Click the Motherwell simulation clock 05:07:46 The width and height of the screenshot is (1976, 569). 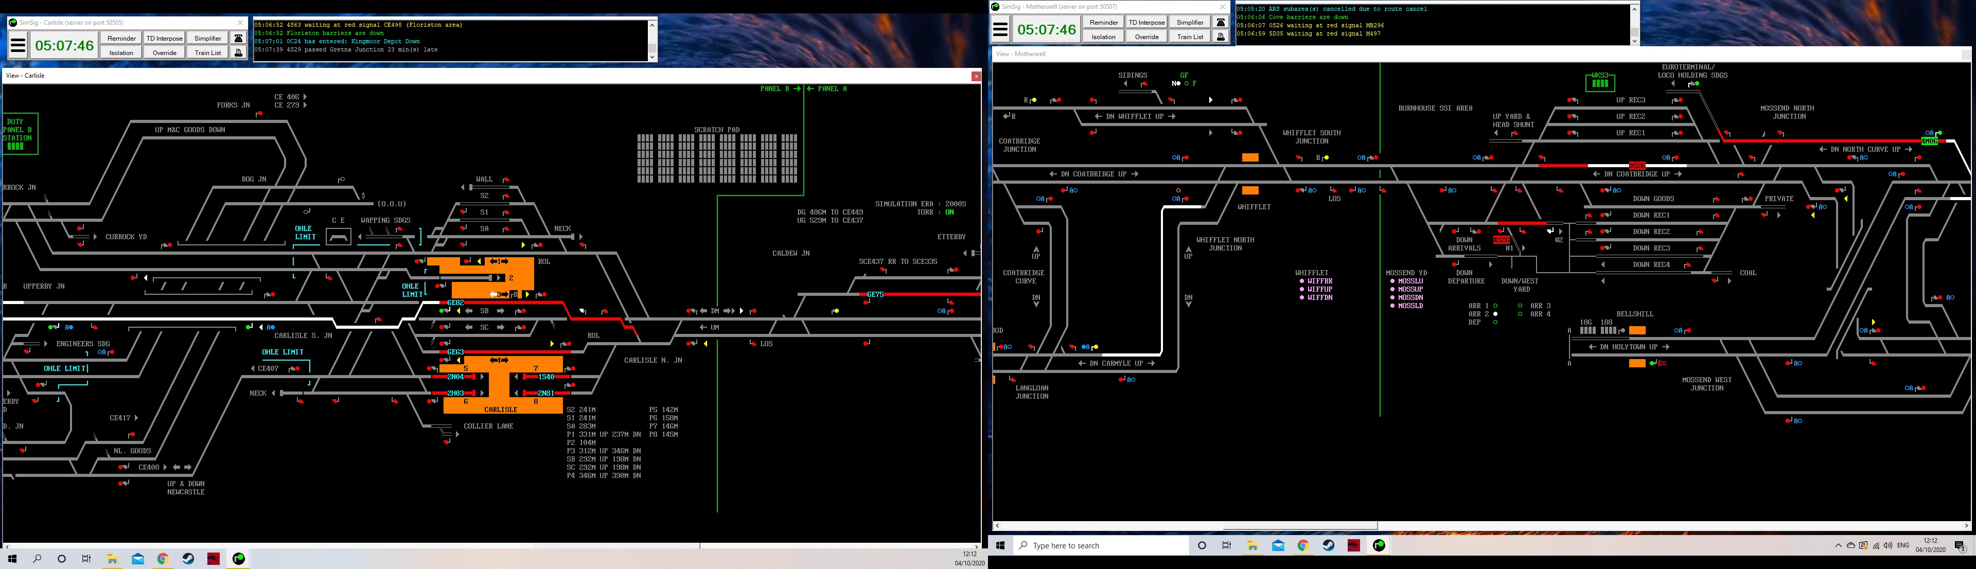coord(1046,30)
